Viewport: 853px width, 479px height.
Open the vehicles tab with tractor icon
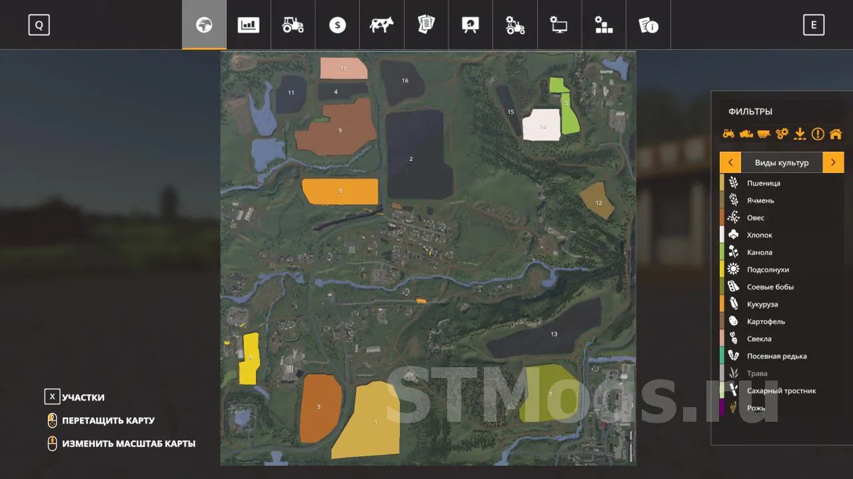(293, 25)
